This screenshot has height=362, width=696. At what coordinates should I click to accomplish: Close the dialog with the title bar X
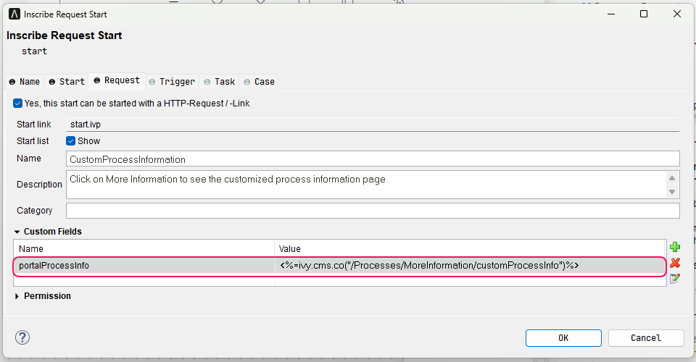[676, 14]
